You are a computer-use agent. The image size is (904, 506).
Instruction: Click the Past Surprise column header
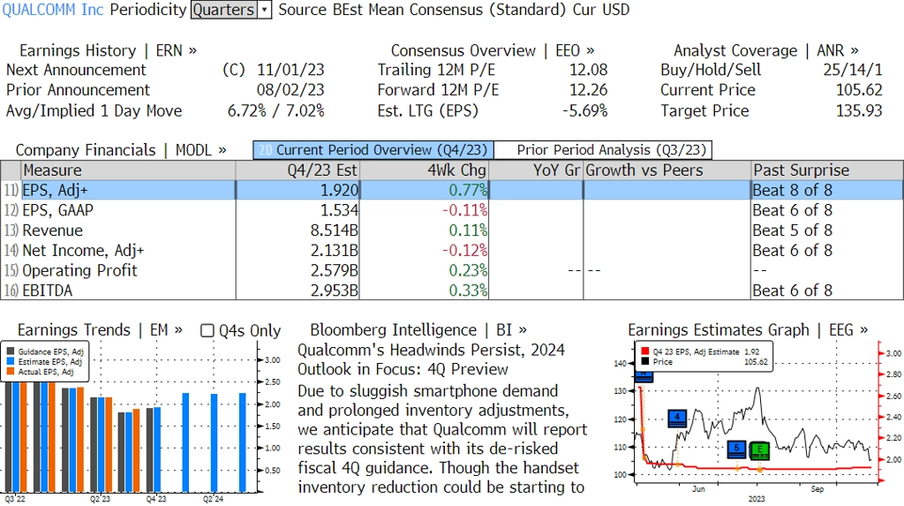tap(827, 170)
